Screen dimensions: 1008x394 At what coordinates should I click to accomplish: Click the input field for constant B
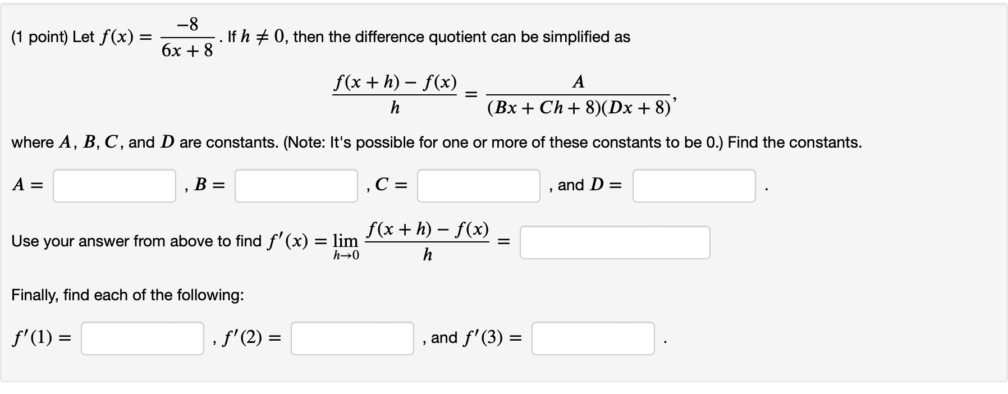296,185
